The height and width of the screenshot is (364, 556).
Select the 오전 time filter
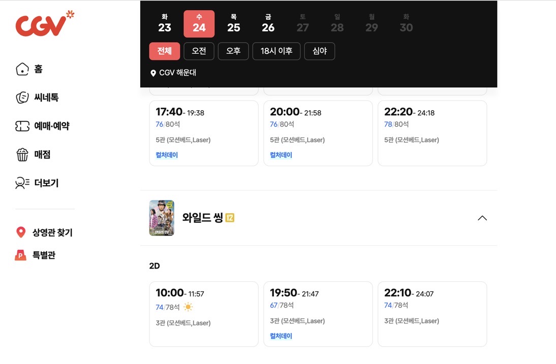pyautogui.click(x=199, y=51)
